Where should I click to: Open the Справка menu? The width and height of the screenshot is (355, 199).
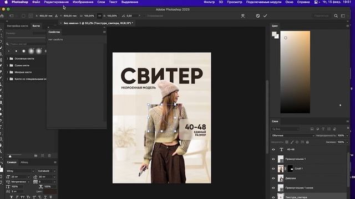303,2
